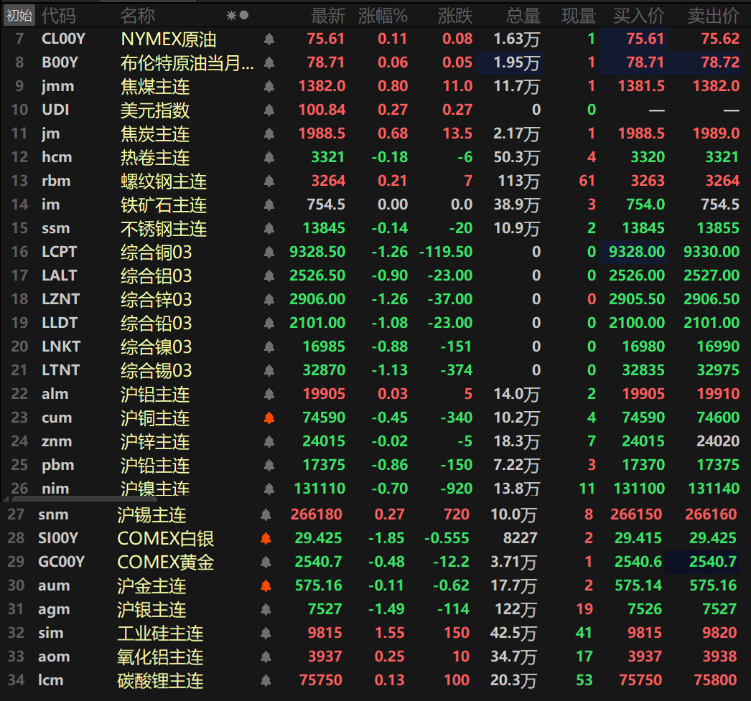751x701 pixels.
Task: Click the orange active bell on 沪铜主连
Action: click(x=269, y=418)
